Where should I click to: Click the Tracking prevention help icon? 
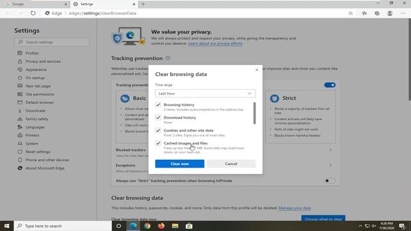pos(168,58)
